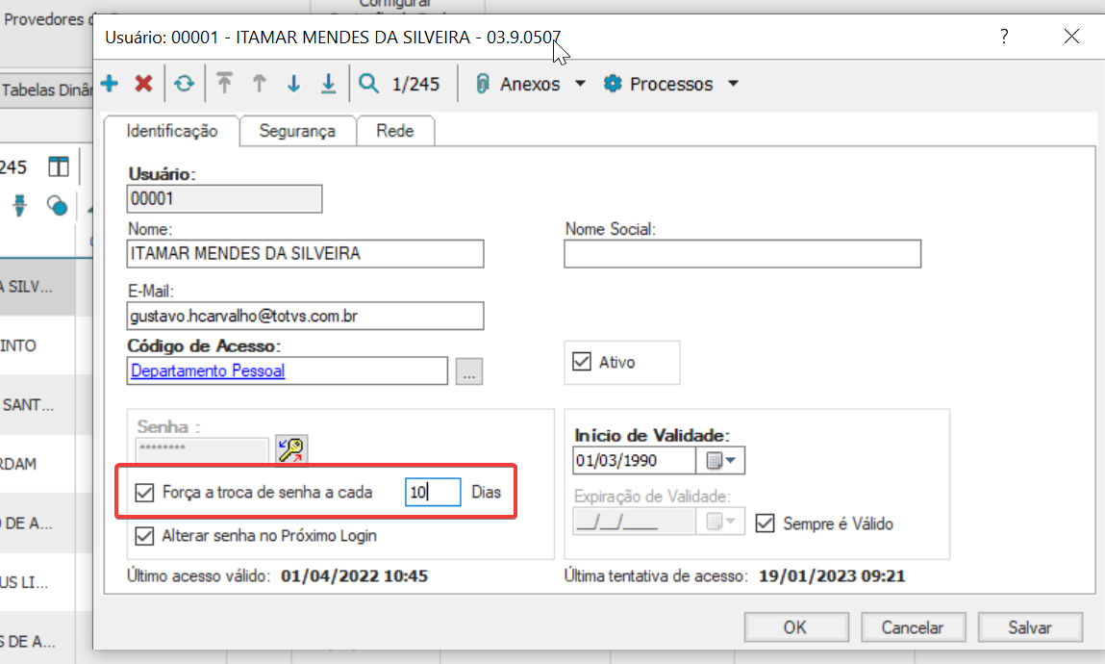Switch to the Identificação tab
1105x664 pixels.
[x=172, y=131]
